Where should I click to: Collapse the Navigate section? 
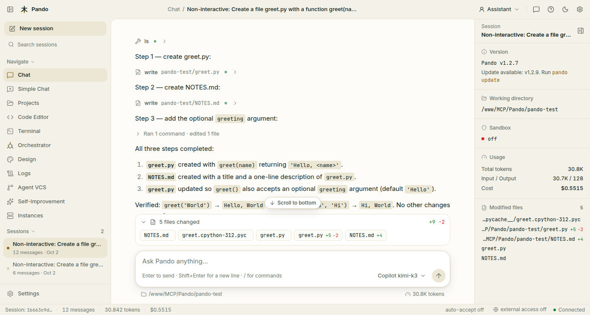coord(21,62)
